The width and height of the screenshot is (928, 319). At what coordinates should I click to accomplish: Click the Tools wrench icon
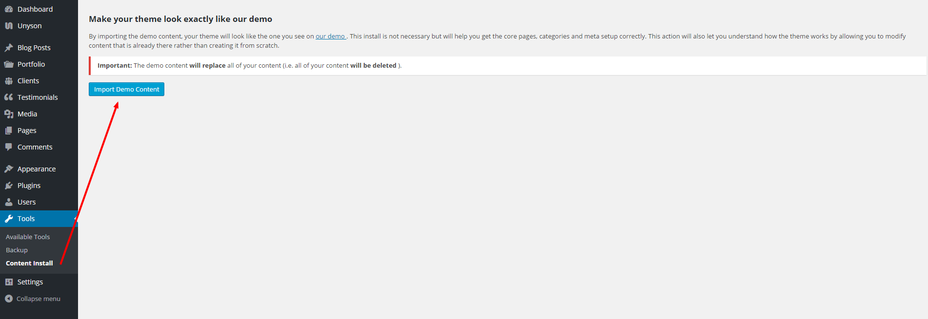[9, 219]
